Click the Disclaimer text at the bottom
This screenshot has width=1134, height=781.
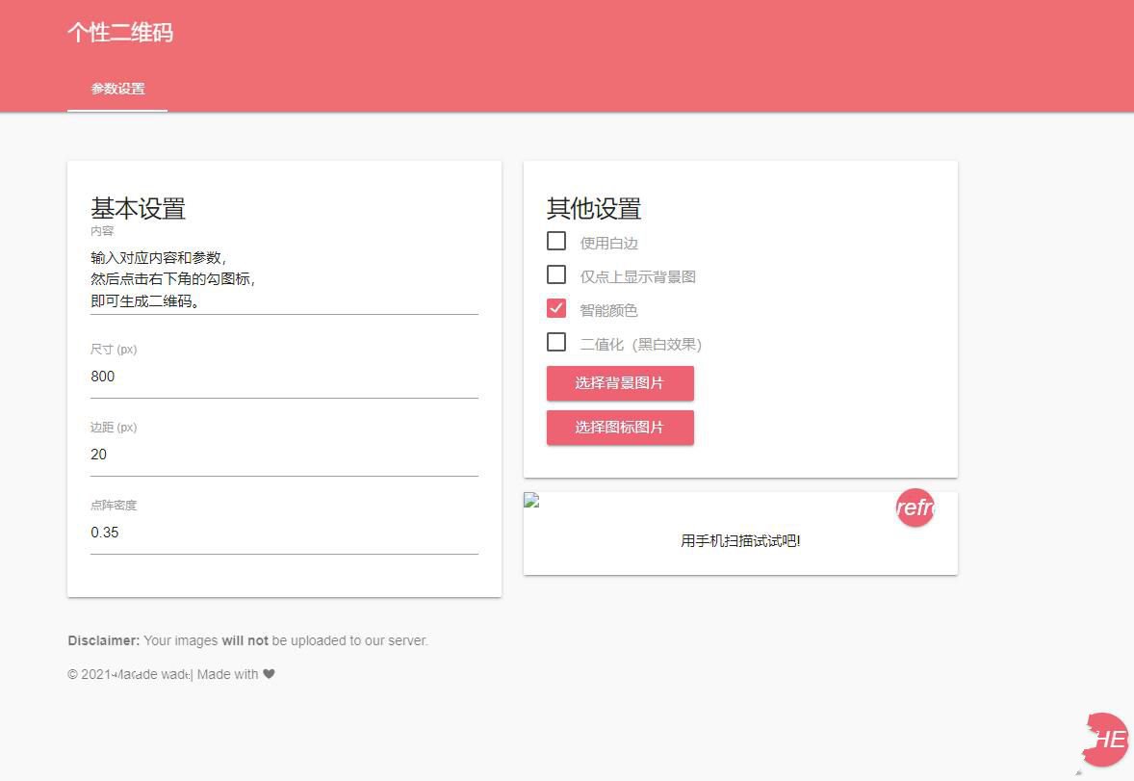tap(247, 640)
